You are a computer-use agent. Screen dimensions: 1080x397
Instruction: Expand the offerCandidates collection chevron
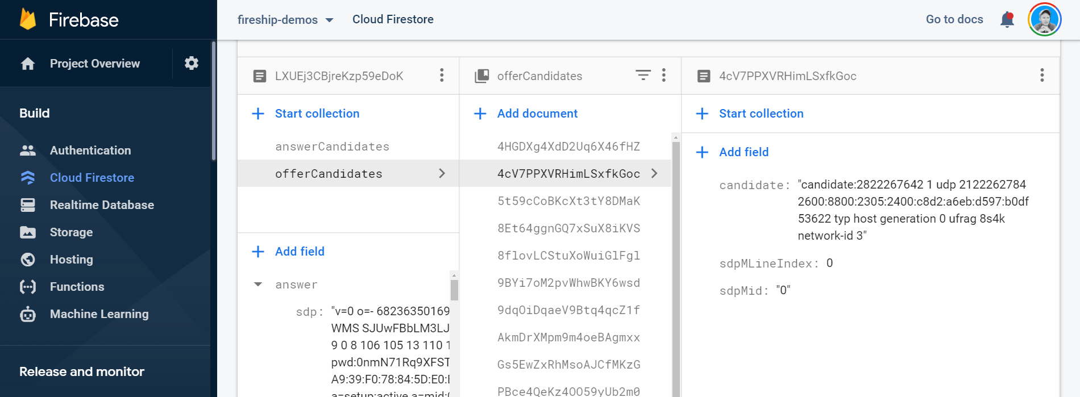click(442, 174)
